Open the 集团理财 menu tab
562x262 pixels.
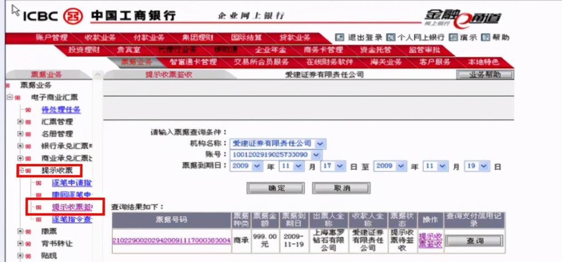click(x=198, y=38)
